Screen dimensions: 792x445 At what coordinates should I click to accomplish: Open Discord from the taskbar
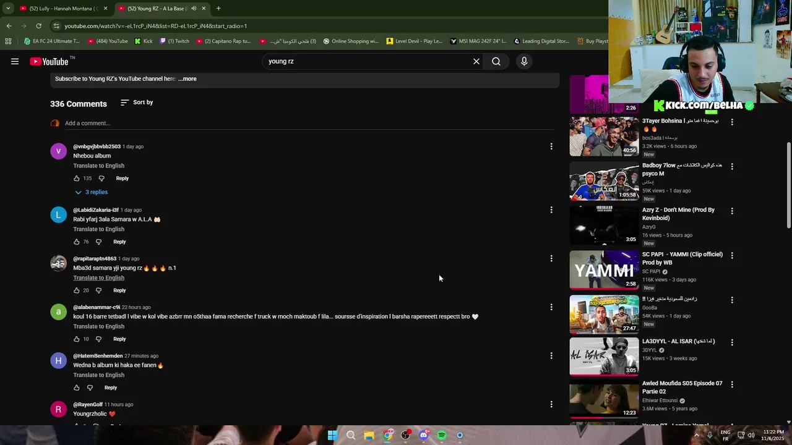(x=424, y=435)
